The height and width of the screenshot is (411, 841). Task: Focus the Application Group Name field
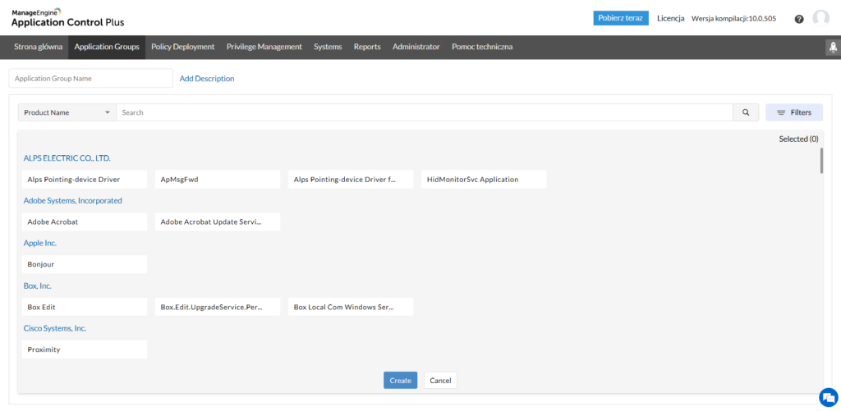click(90, 79)
